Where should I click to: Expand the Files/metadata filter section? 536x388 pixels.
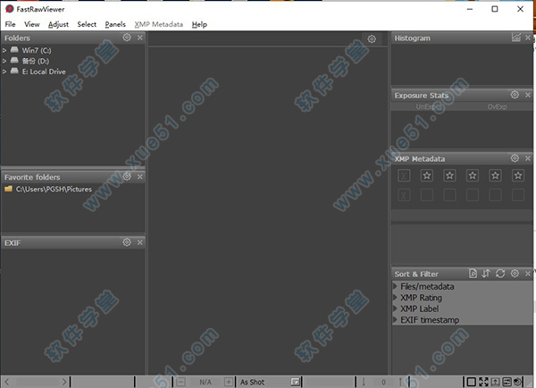(395, 286)
